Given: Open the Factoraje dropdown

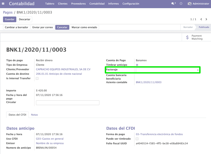Looking at the screenshot, I should click(167, 70).
